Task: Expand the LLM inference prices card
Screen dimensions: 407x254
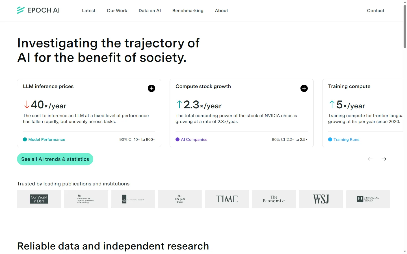Action: [151, 88]
